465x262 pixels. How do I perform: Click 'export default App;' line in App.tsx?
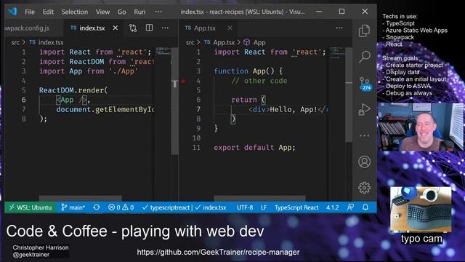click(x=254, y=148)
